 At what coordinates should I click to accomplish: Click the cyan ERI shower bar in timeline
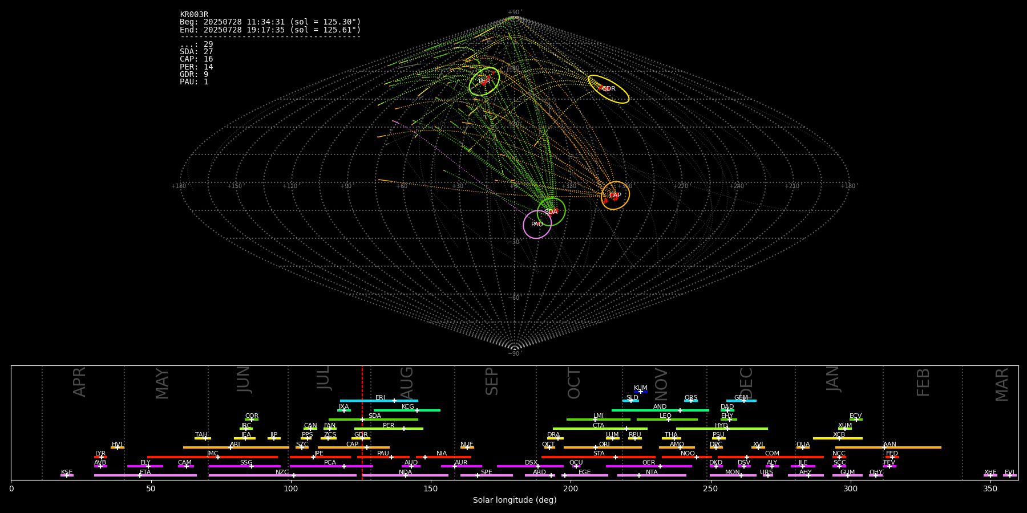[x=379, y=401]
